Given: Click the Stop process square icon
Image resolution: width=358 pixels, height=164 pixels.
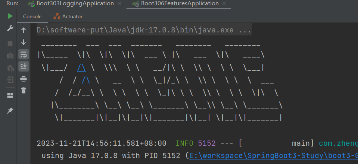Looking at the screenshot, I should pyautogui.click(x=10, y=43).
